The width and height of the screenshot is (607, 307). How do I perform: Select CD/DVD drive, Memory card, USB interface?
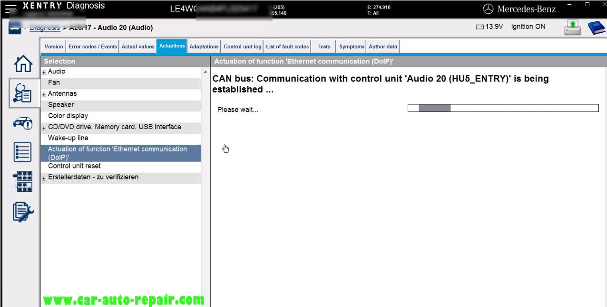pos(115,127)
